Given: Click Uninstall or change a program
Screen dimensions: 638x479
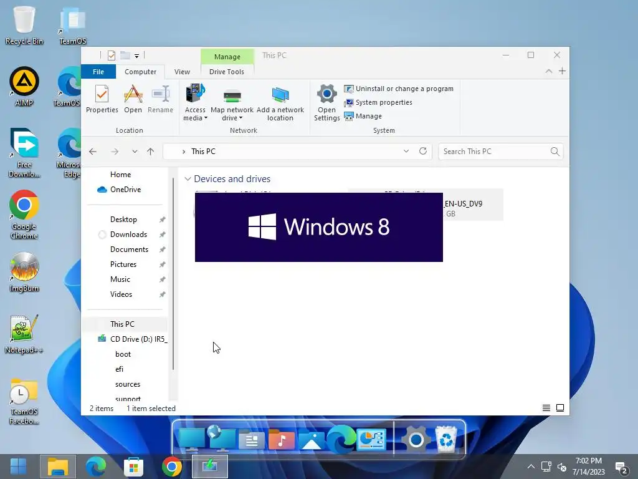Looking at the screenshot, I should (399, 89).
